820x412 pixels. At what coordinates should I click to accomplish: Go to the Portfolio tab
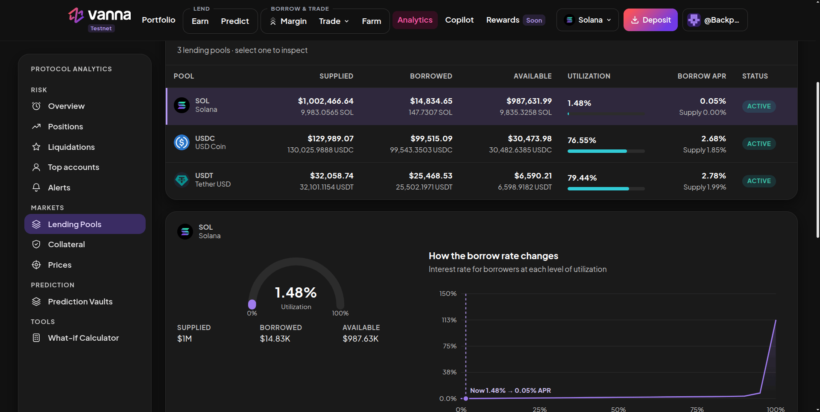tap(158, 20)
